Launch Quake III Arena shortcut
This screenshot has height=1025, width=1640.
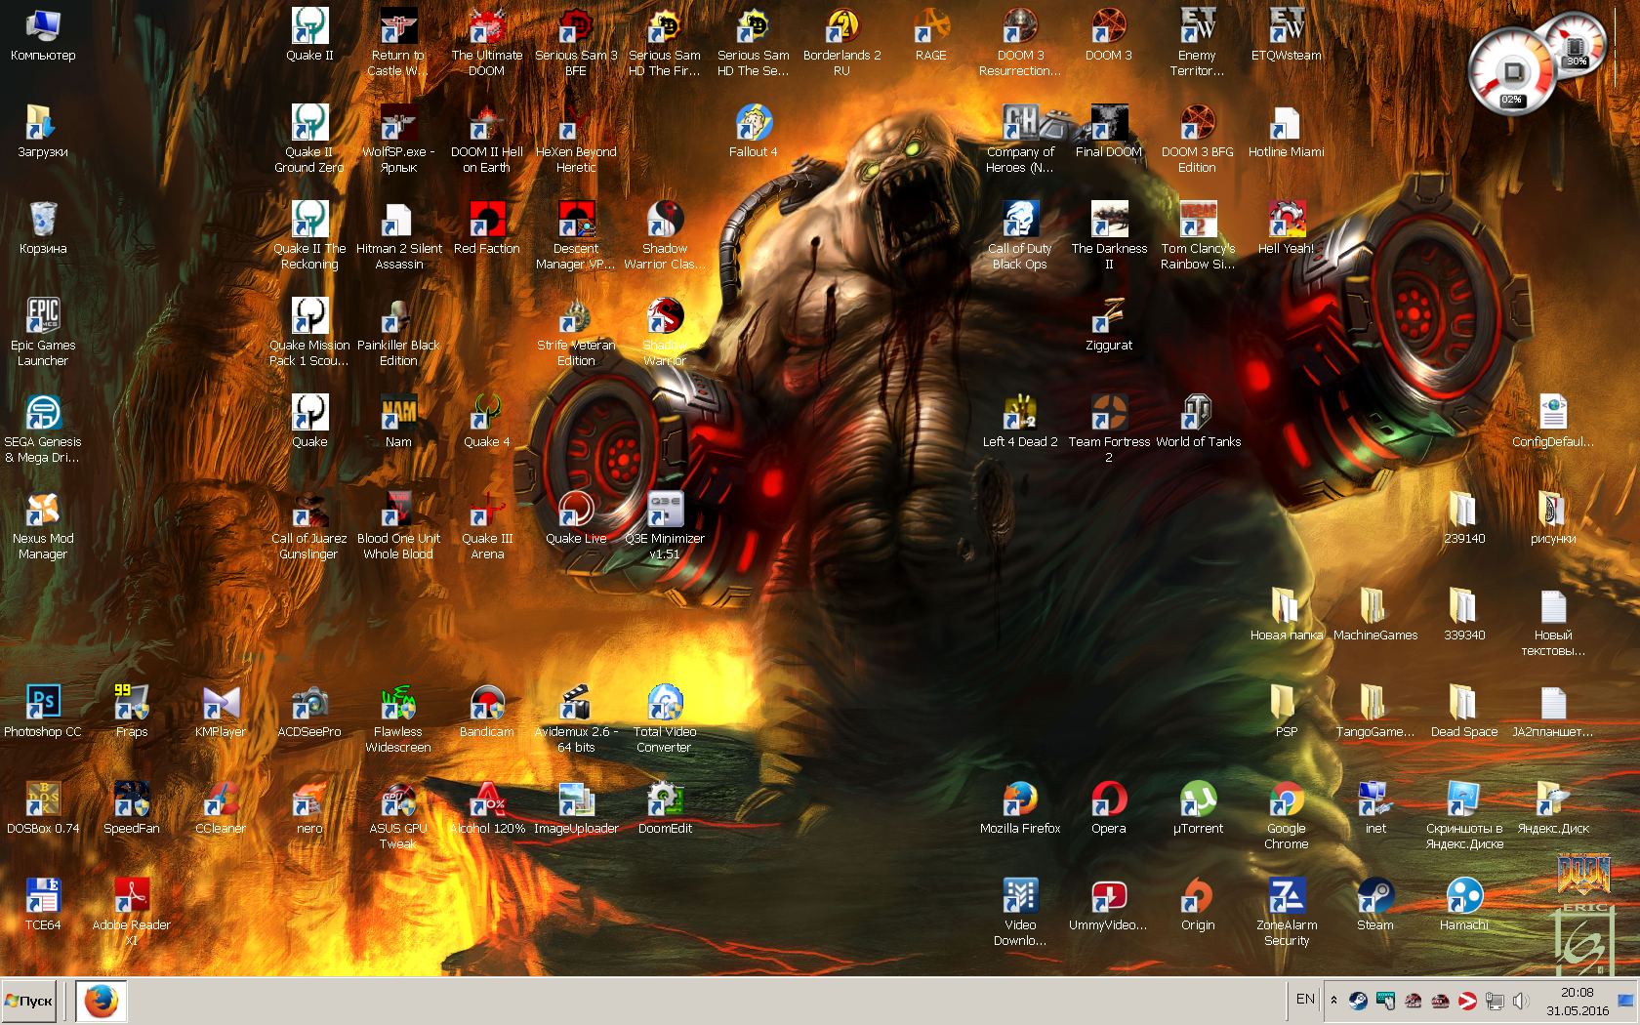click(x=487, y=525)
